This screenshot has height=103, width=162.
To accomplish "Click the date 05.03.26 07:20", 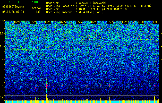I will click(13, 12).
